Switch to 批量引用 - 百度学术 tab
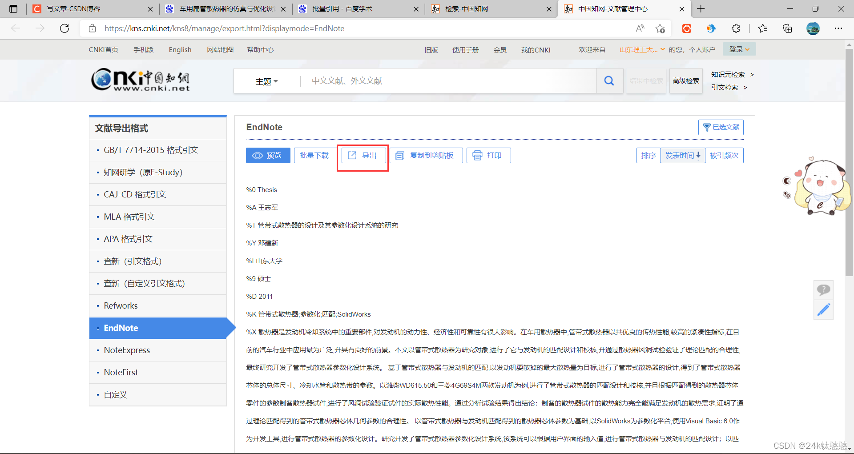The width and height of the screenshot is (854, 454). [358, 9]
